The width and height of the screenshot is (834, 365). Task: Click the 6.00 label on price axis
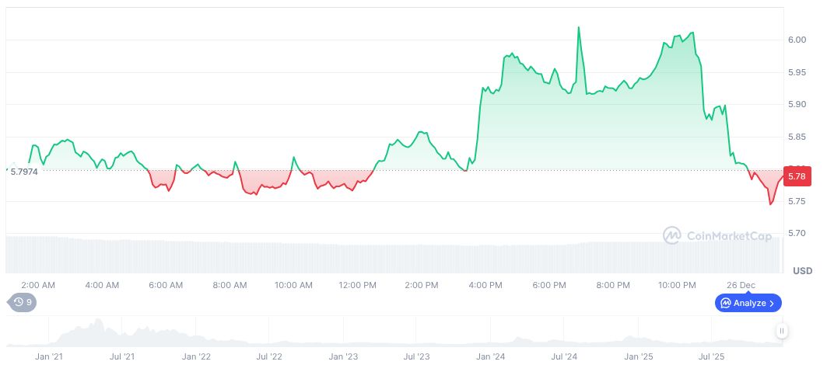(x=796, y=40)
